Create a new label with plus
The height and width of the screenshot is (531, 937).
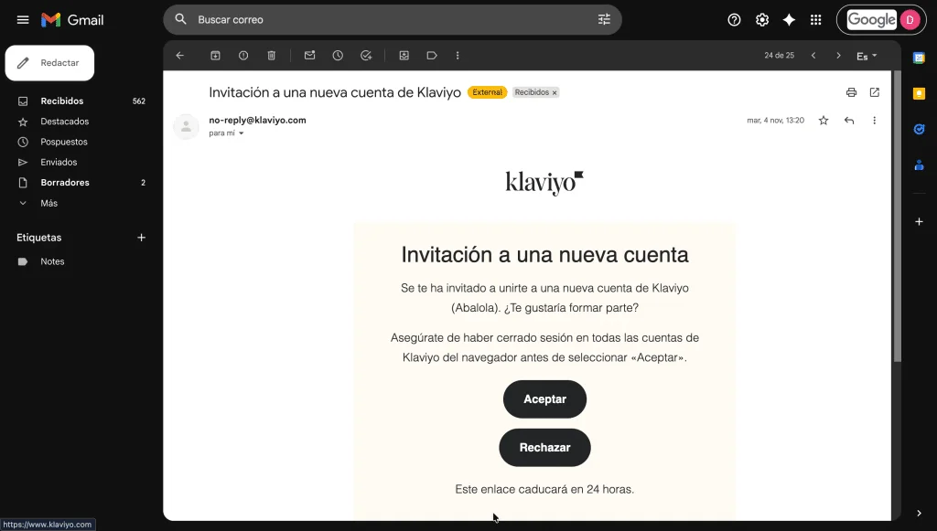point(142,238)
